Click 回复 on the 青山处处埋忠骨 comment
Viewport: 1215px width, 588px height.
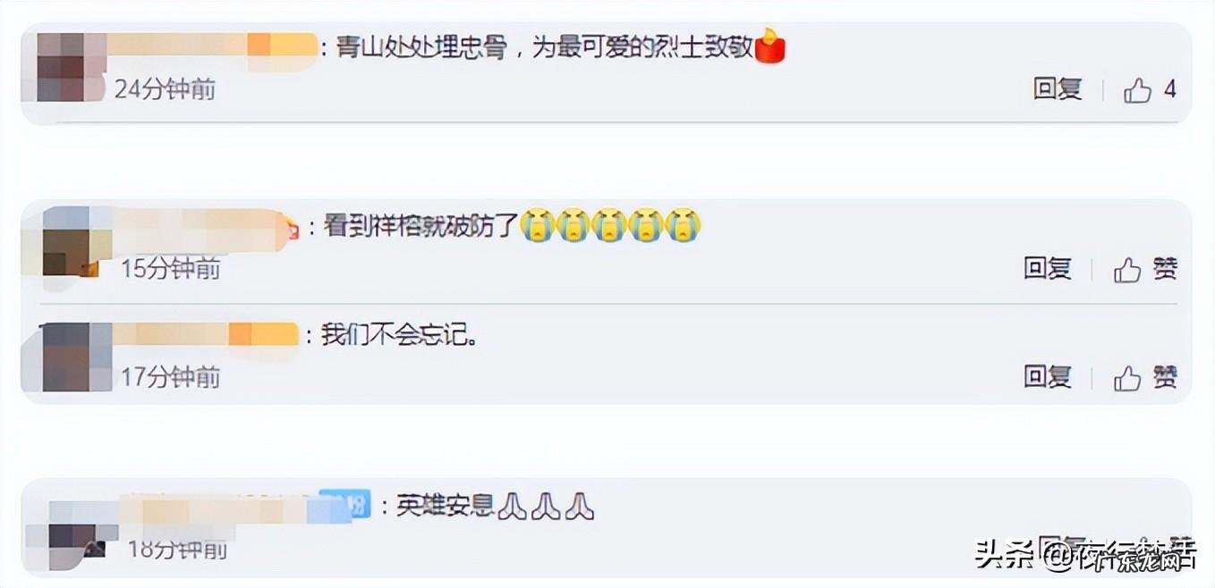tap(1058, 88)
